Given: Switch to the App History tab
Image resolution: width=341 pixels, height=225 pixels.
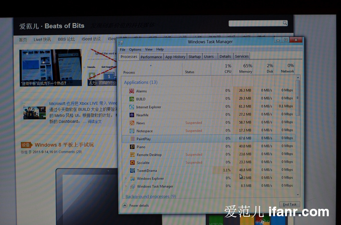Looking at the screenshot, I should pos(175,57).
